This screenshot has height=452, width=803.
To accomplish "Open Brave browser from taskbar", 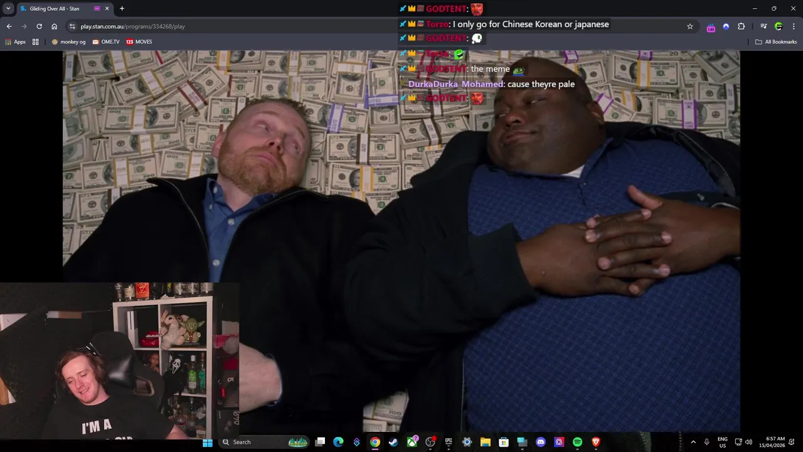I will pos(596,442).
